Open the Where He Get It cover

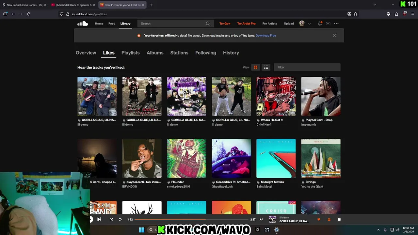(276, 96)
